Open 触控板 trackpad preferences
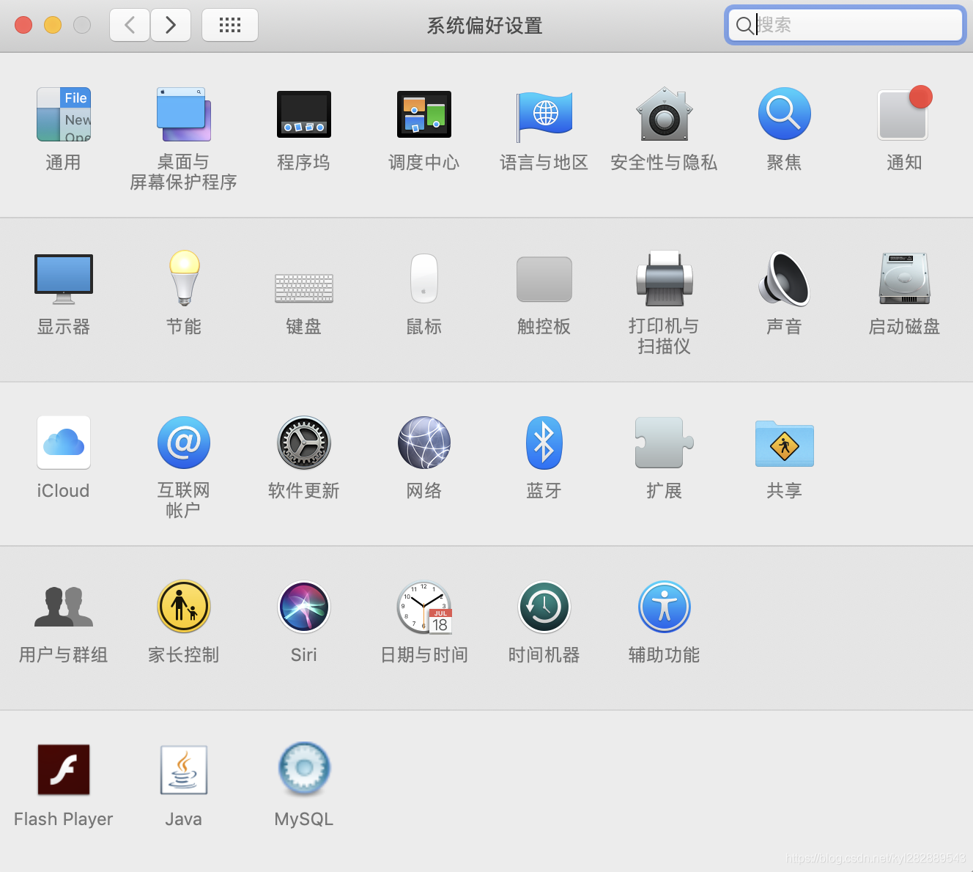 tap(544, 279)
